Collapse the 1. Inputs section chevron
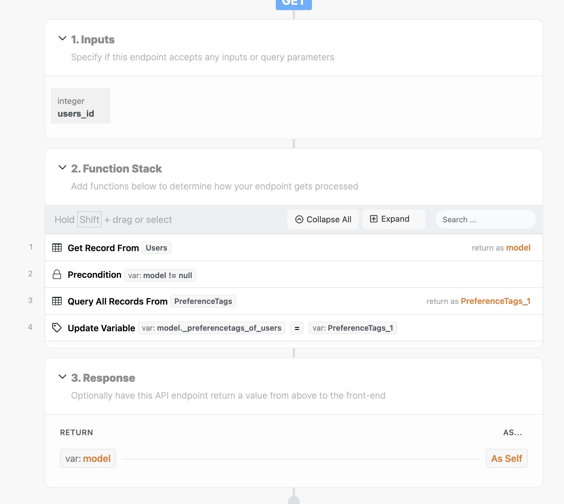The width and height of the screenshot is (564, 504). click(x=62, y=39)
